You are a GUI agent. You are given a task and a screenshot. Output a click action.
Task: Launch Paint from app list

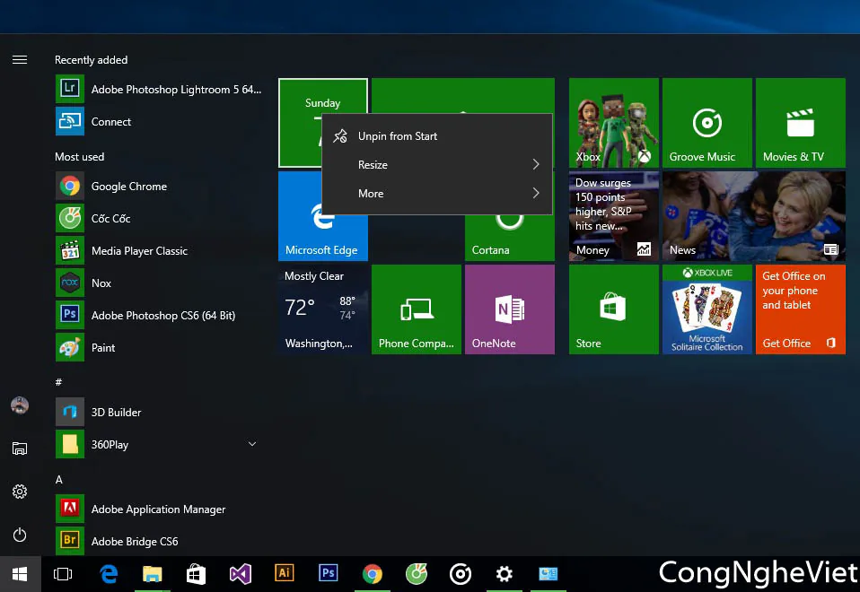coord(159,347)
